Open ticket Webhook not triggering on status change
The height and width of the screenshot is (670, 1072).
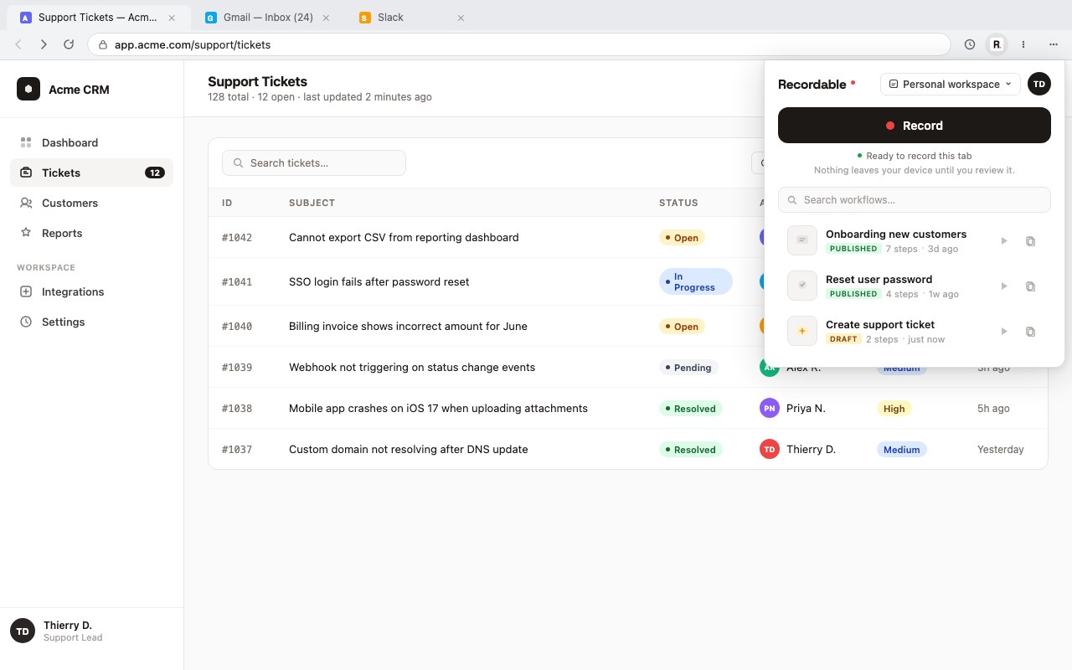click(412, 368)
